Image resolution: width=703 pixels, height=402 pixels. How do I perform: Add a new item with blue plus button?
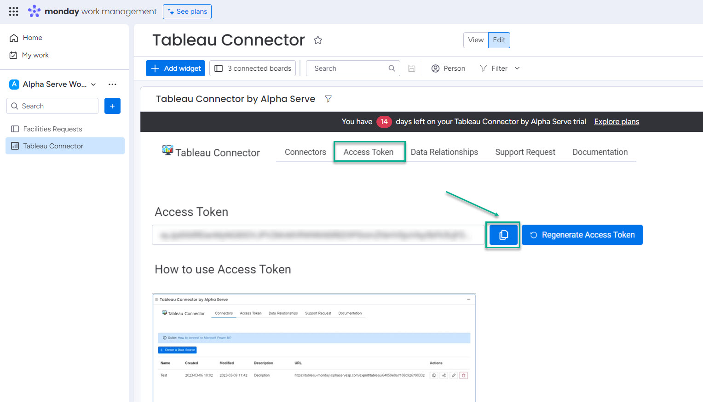pyautogui.click(x=112, y=106)
